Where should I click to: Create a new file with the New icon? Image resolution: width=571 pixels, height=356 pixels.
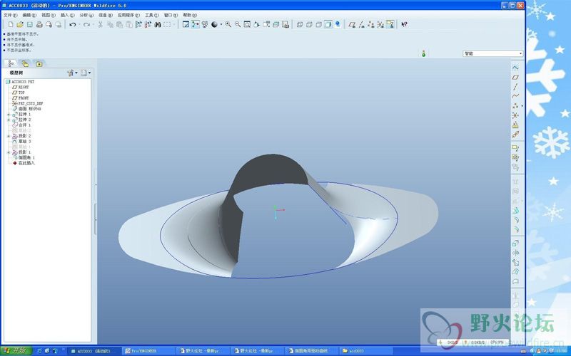tap(11, 24)
